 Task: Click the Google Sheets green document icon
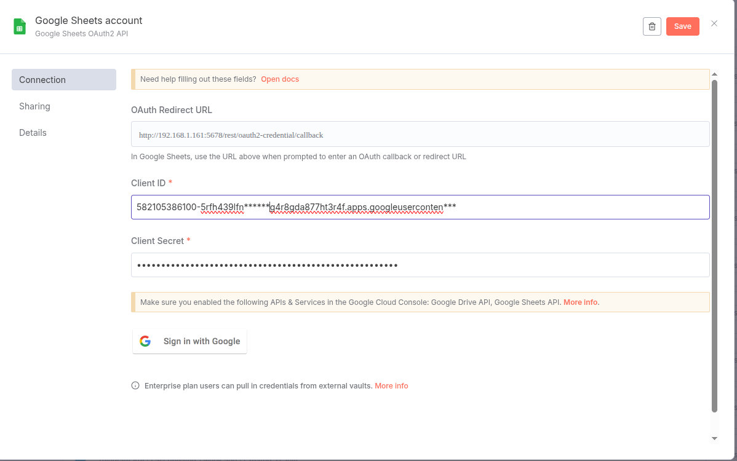19,27
